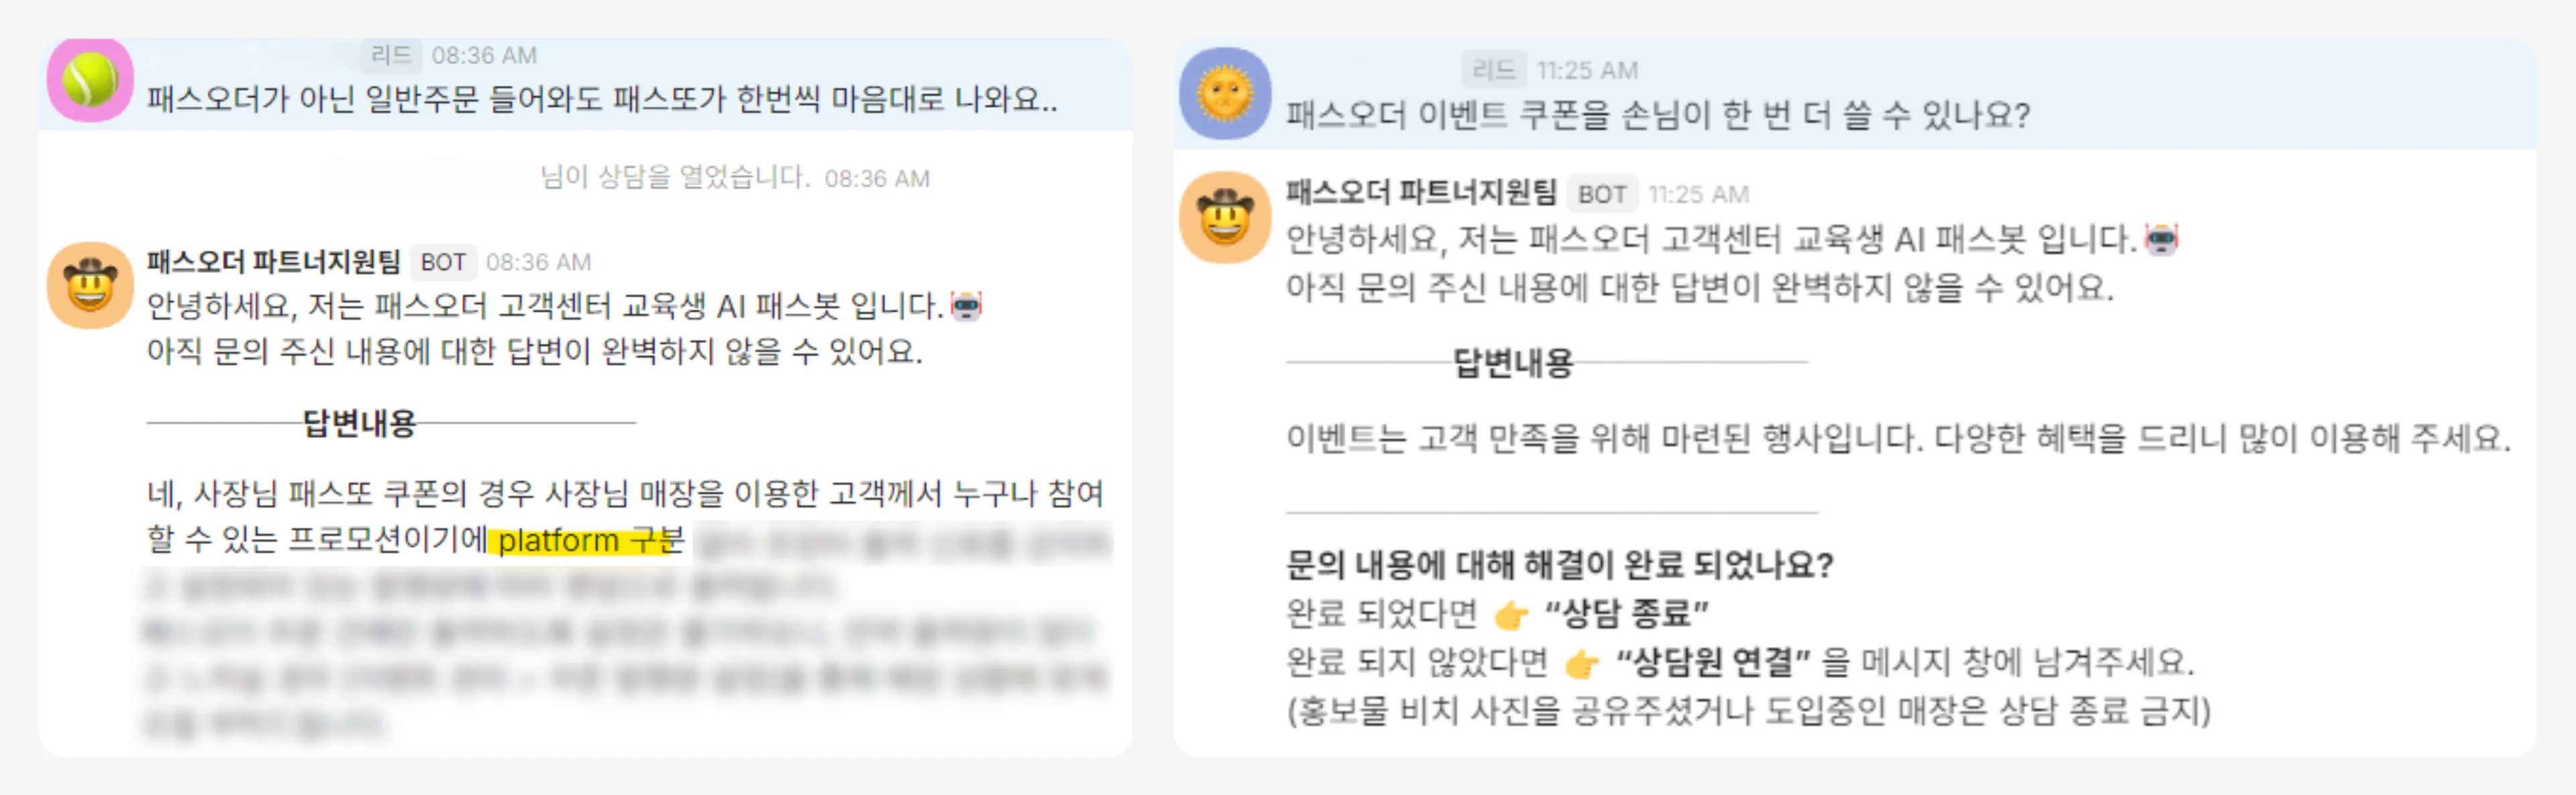Click pointing hand emoji before "상담 종료"
Image resolution: width=2576 pixels, height=795 pixels.
click(1511, 614)
